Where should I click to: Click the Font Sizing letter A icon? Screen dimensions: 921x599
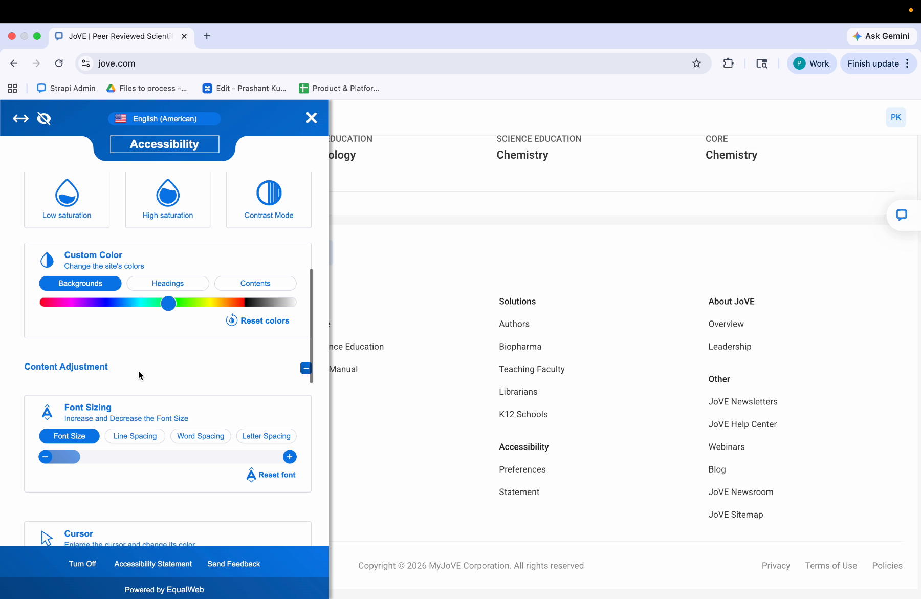[x=47, y=412]
